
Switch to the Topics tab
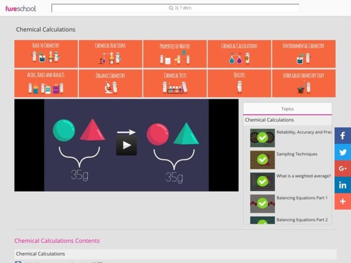pos(287,109)
